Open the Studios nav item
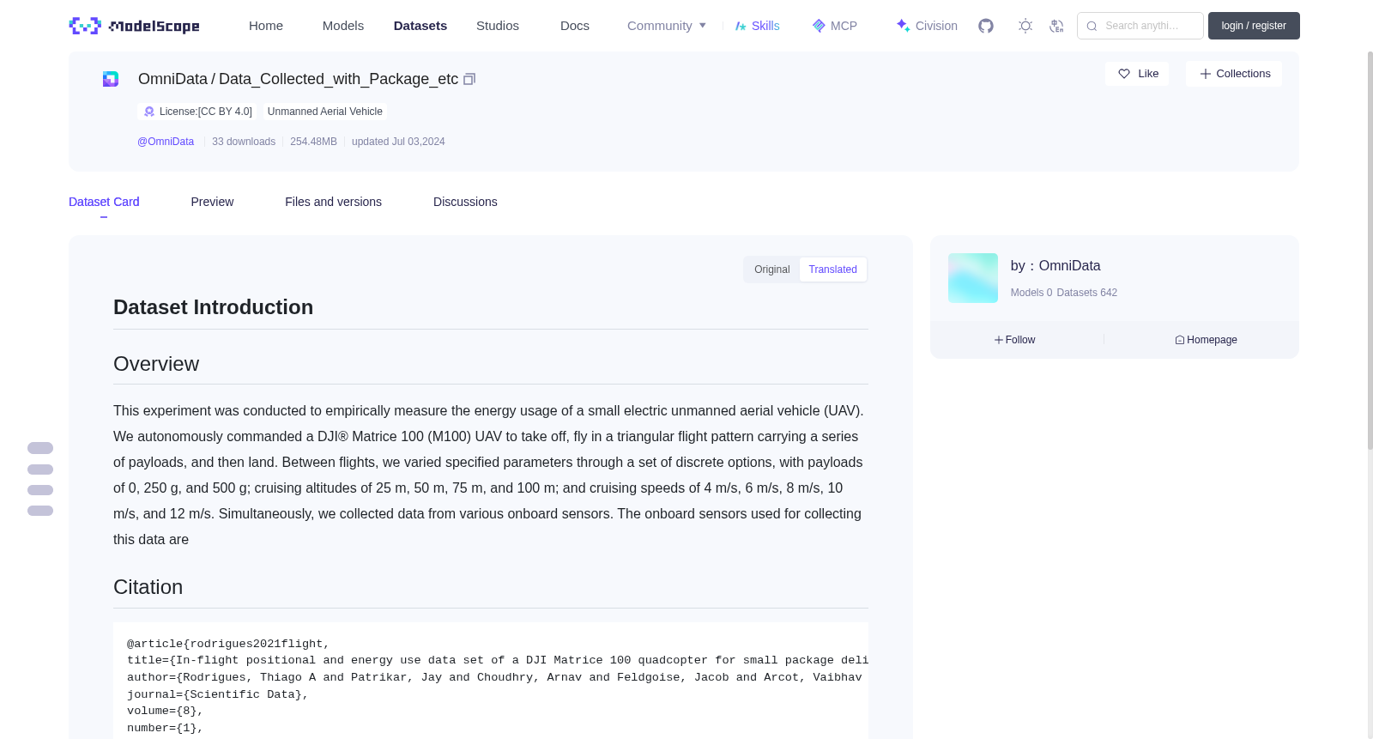The height and width of the screenshot is (739, 1373). click(498, 26)
